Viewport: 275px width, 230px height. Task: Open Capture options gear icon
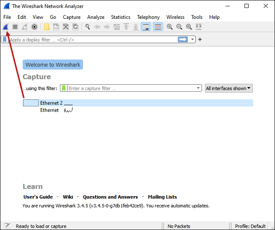click(34, 27)
